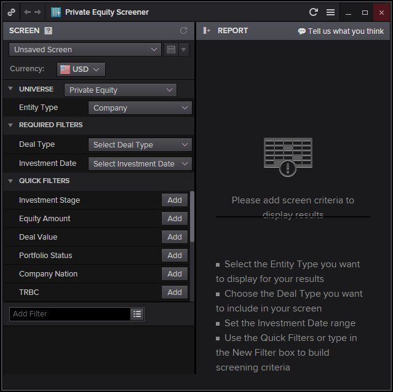Viewport: 393px width, 392px height.
Task: Add the Company Nation filter
Action: 175,274
